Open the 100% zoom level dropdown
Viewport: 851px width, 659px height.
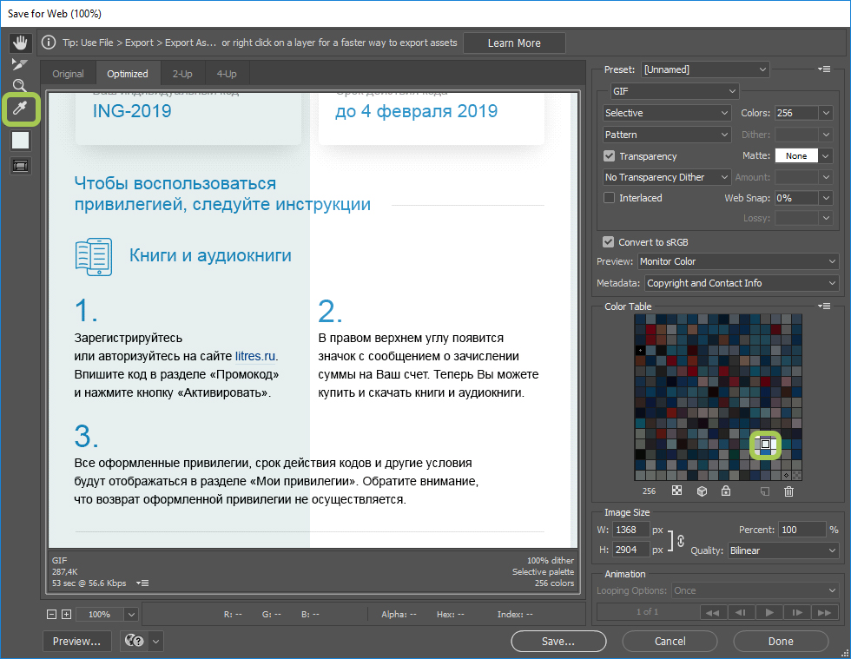click(x=106, y=615)
